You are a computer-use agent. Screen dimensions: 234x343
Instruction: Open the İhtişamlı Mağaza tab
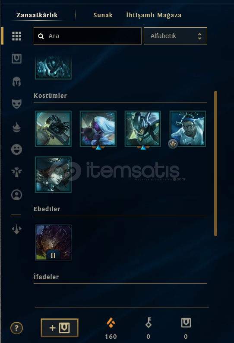tap(154, 15)
